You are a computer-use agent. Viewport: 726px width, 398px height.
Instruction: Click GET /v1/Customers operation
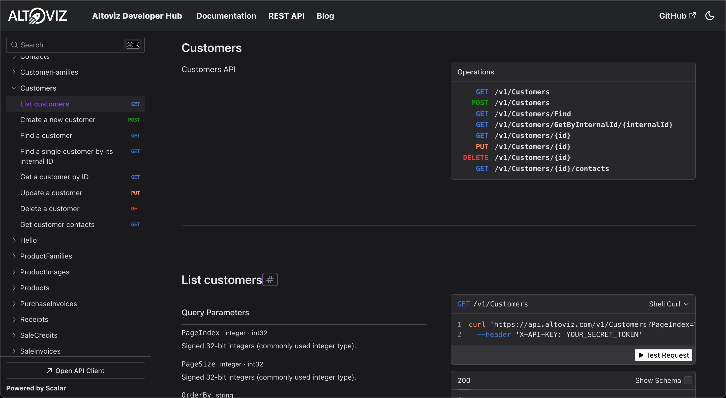click(x=512, y=92)
